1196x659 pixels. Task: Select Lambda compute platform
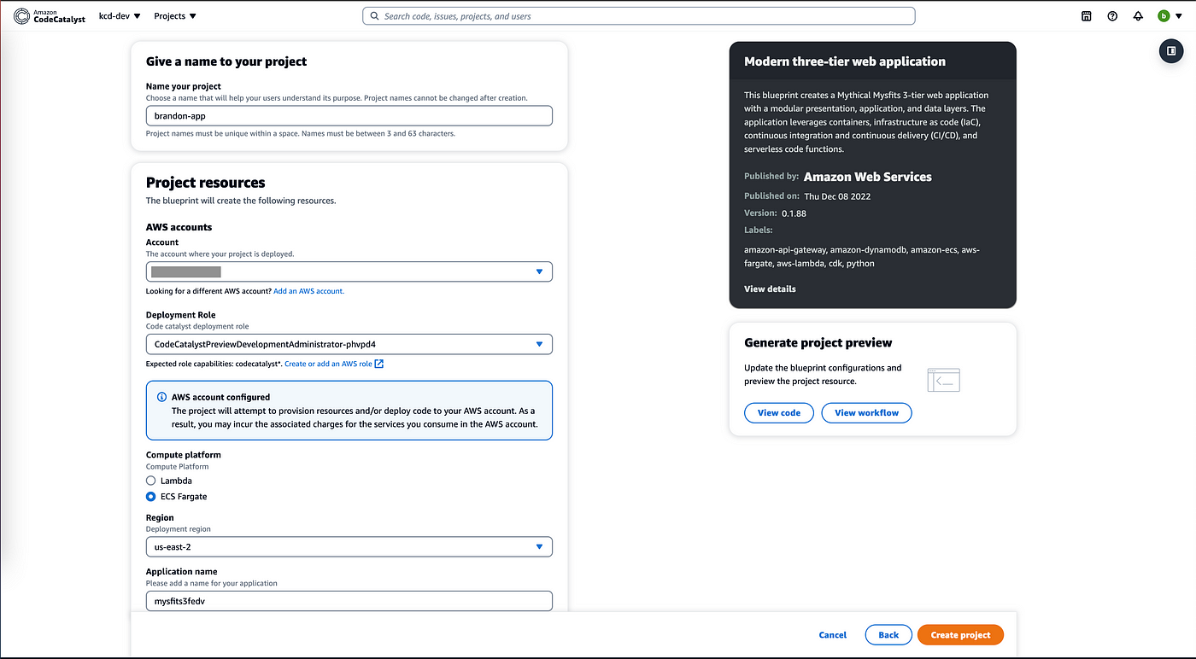point(151,481)
